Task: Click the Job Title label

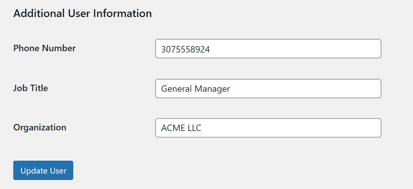Action: point(31,88)
